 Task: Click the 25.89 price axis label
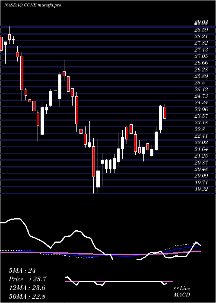(201, 76)
